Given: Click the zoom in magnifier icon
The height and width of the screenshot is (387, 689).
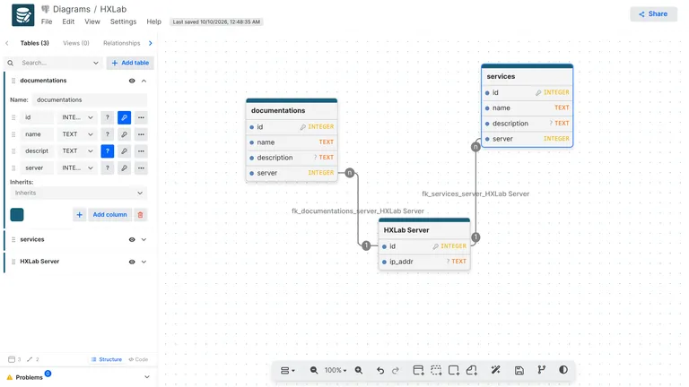Looking at the screenshot, I should point(359,370).
